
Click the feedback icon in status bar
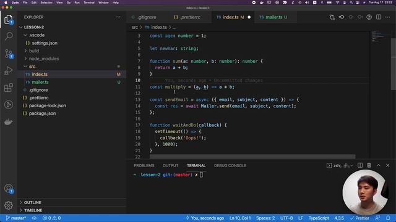click(x=377, y=218)
